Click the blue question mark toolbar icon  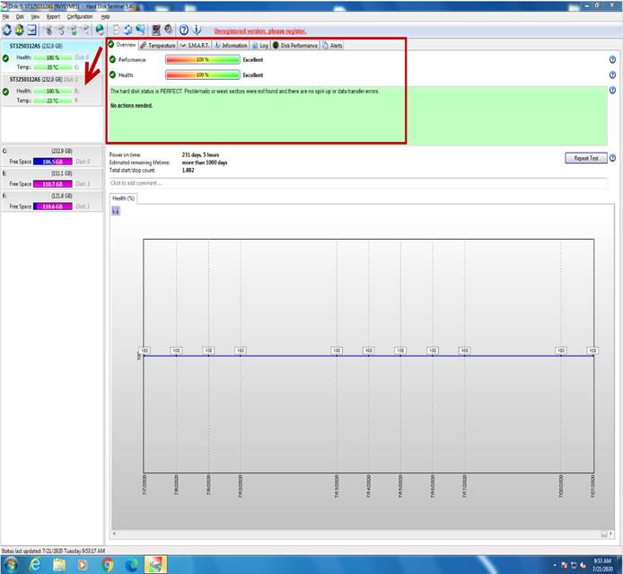[183, 30]
